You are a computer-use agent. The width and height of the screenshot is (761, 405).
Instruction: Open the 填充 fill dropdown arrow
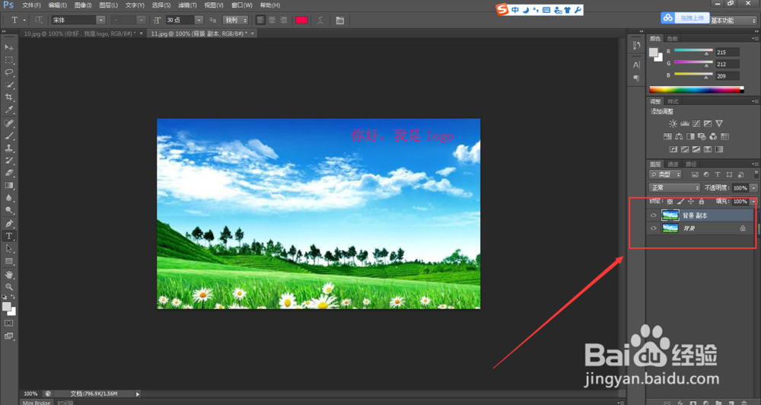coord(753,201)
